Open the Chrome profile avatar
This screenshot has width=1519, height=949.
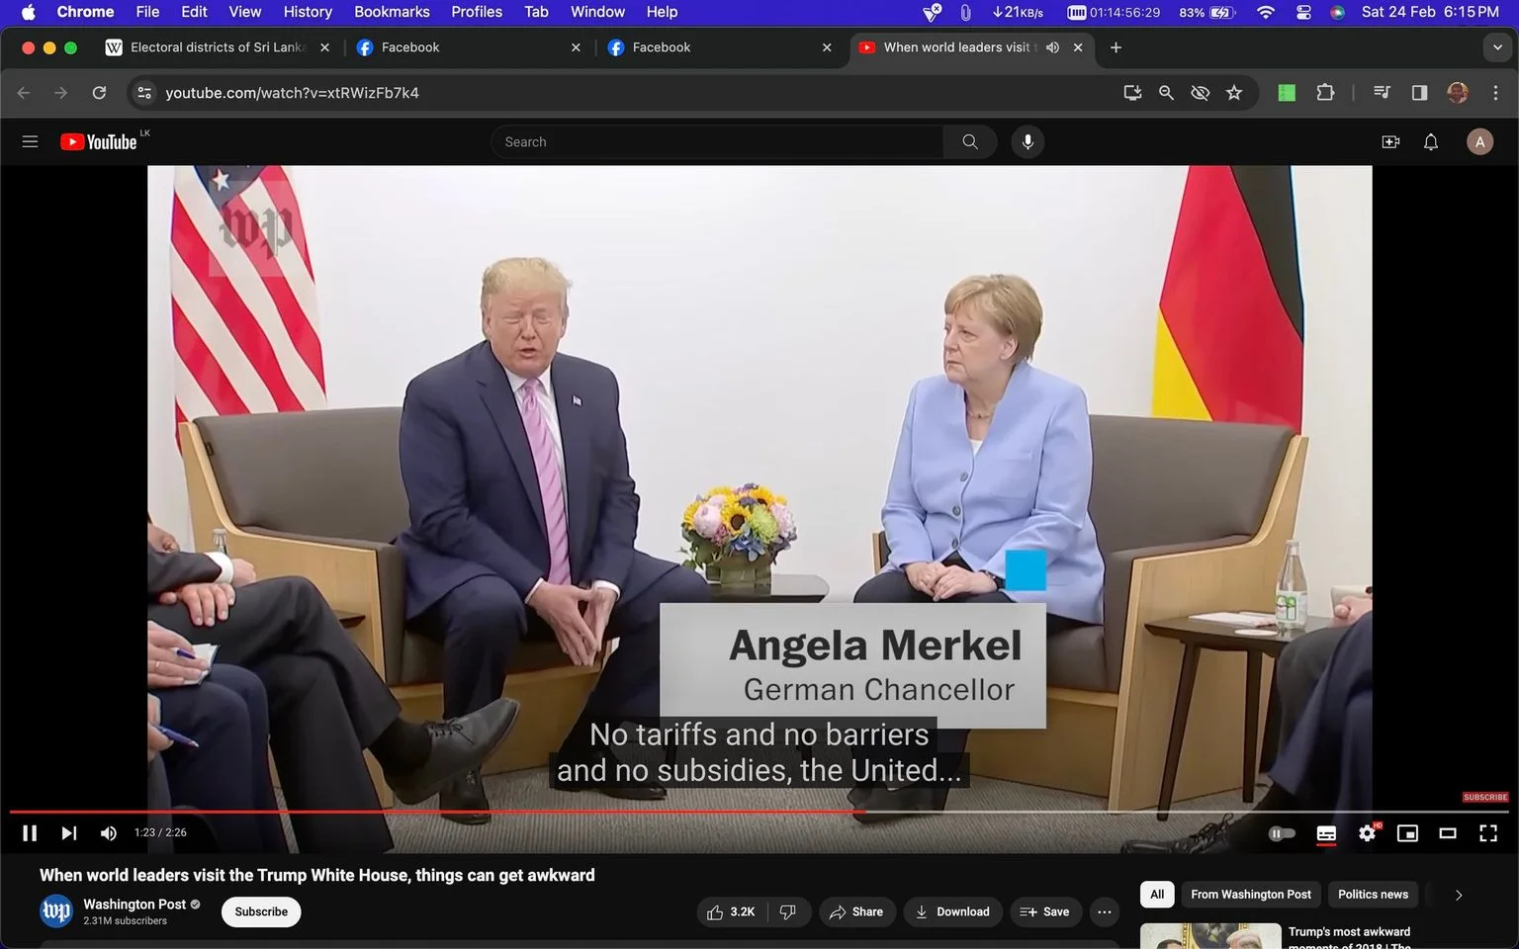pyautogui.click(x=1458, y=93)
